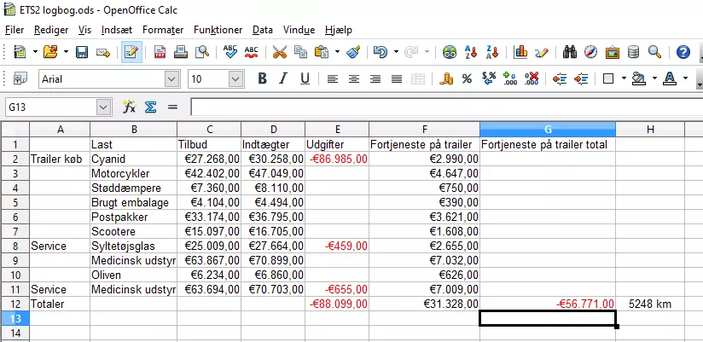Image resolution: width=703 pixels, height=342 pixels.
Task: Apply Currency number format
Action: click(x=445, y=78)
